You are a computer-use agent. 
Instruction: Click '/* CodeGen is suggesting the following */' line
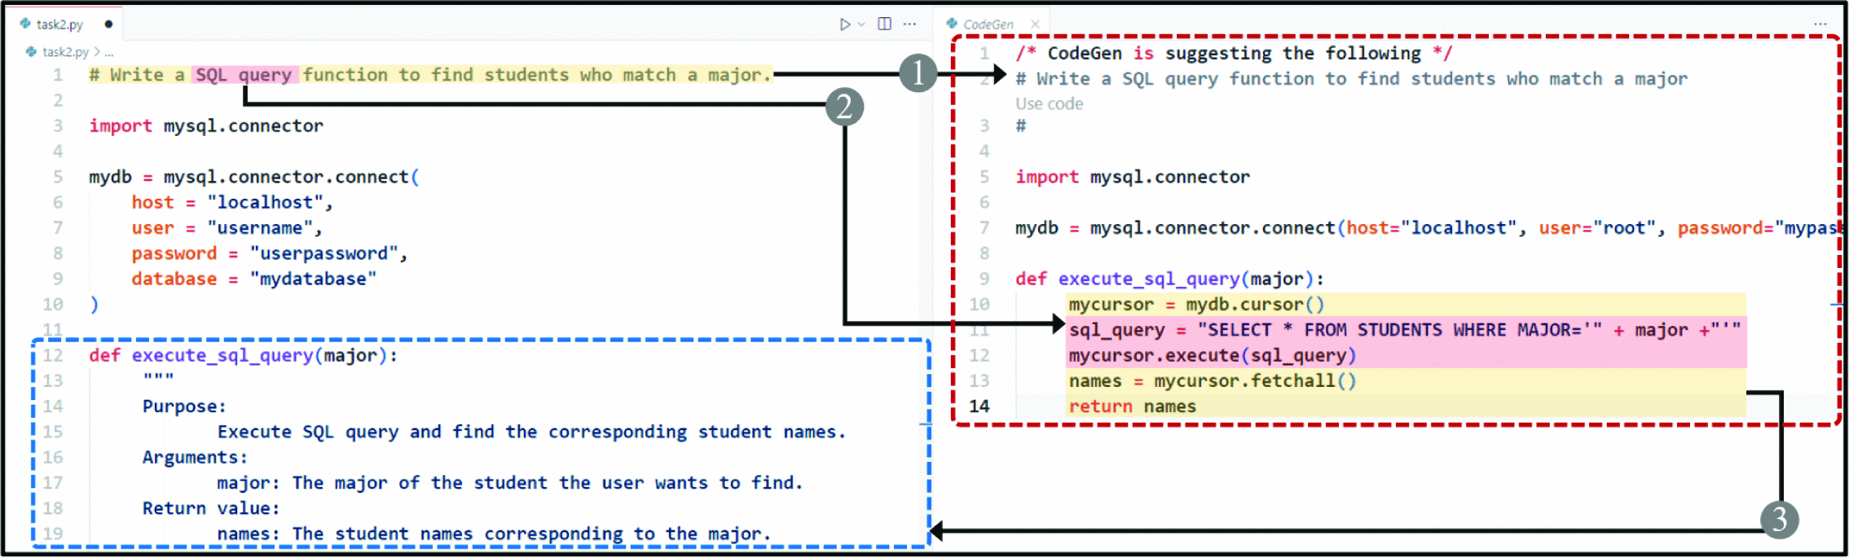point(1233,53)
